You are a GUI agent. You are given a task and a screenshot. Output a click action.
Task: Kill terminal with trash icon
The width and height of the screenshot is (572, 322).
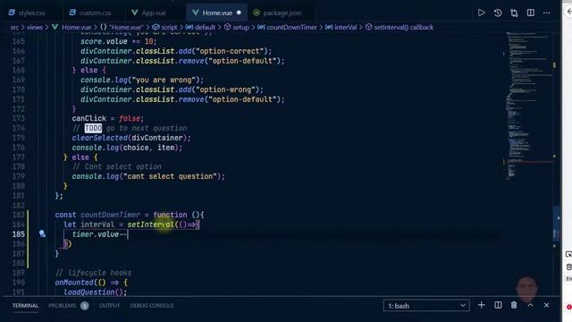514,305
